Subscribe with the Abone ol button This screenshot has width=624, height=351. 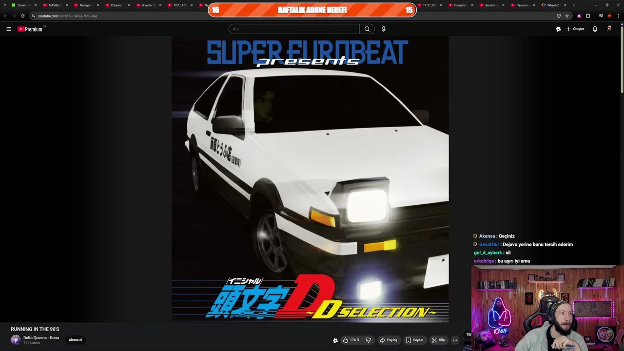76,340
